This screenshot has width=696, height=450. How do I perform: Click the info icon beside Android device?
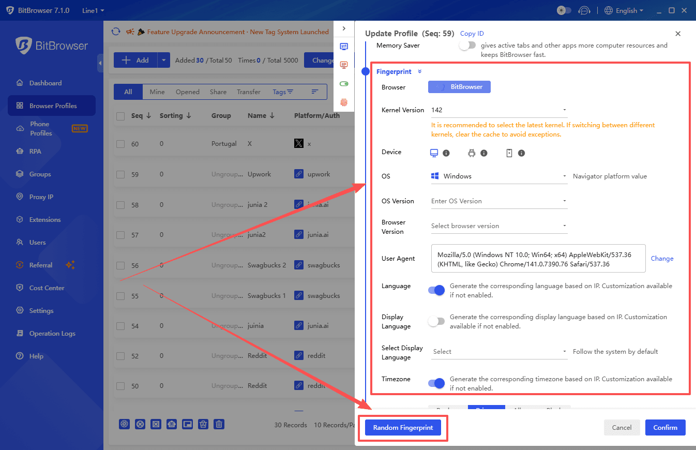pyautogui.click(x=484, y=153)
